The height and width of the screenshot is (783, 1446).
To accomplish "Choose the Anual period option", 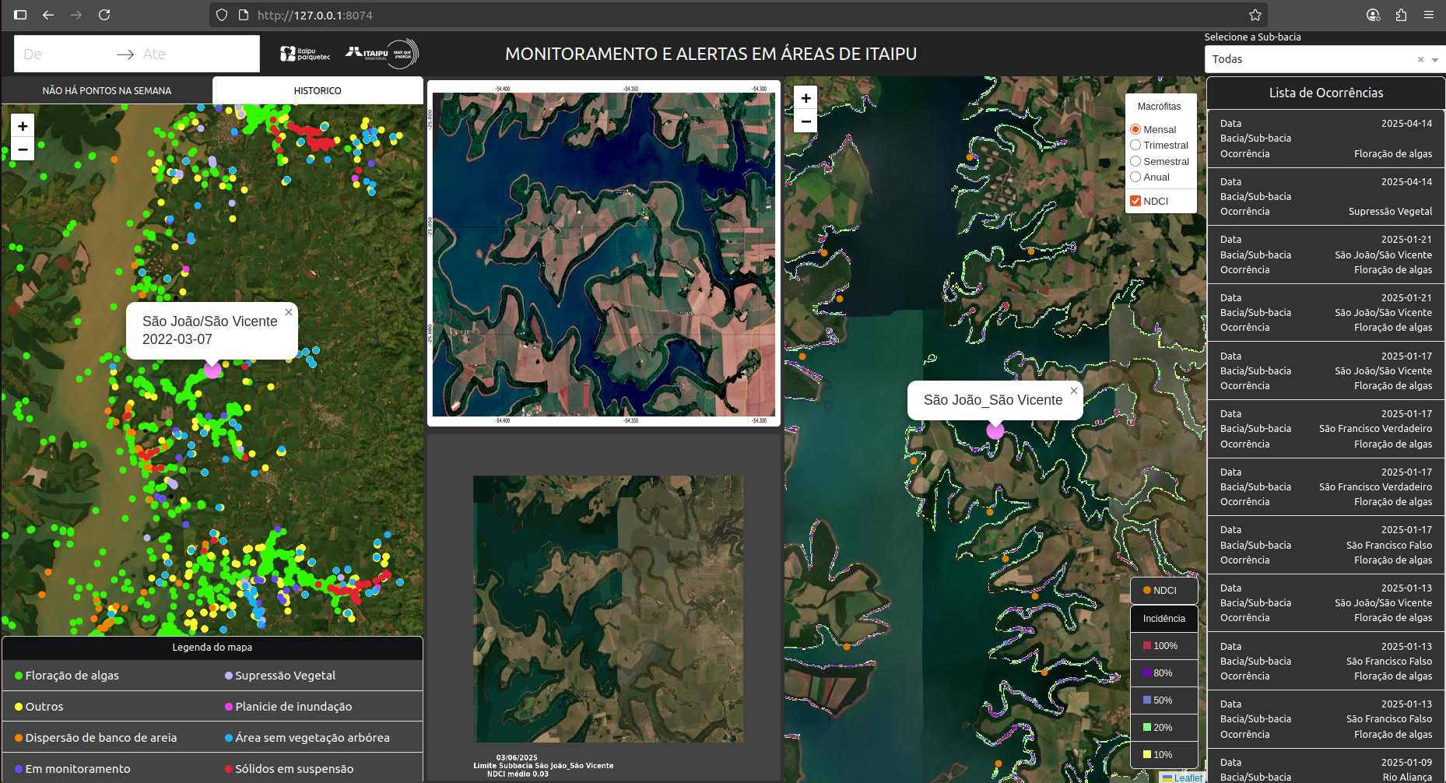I will pyautogui.click(x=1135, y=177).
